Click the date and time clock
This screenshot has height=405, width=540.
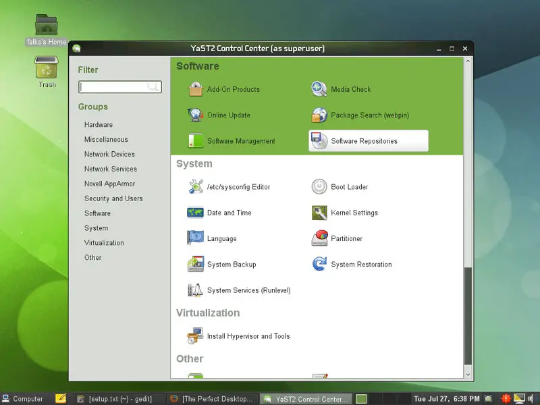[447, 399]
